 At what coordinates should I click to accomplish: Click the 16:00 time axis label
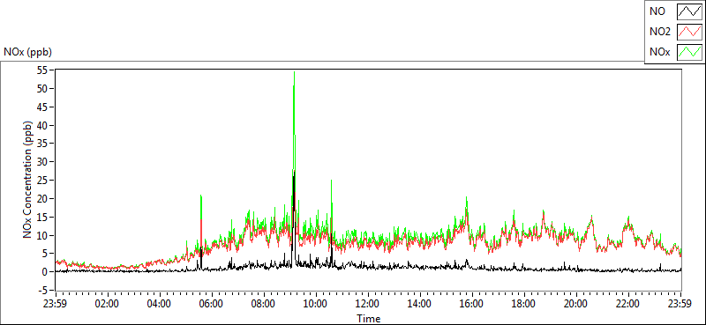[472, 304]
